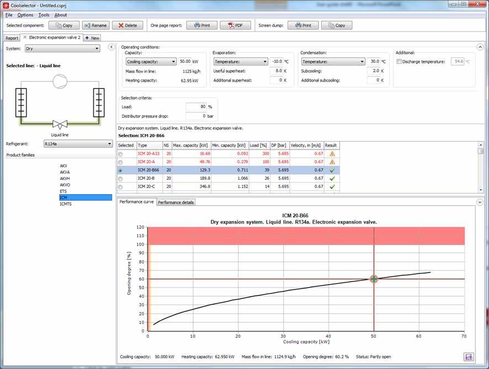Click the left heat exchanger in diagram
This screenshot has height=369, width=489.
21,103
